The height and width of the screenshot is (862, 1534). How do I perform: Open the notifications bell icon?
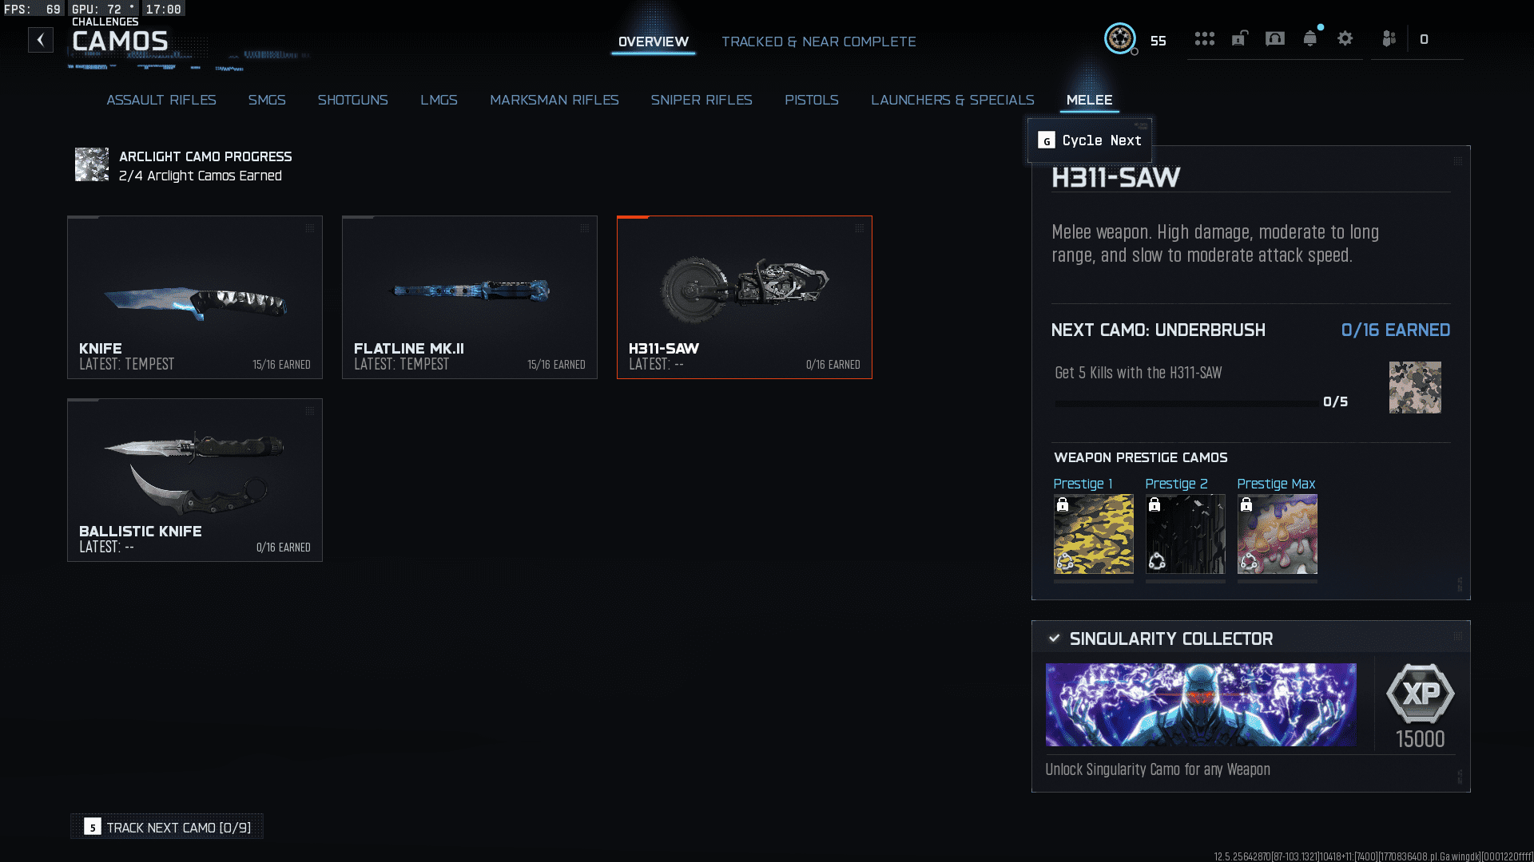(x=1310, y=38)
